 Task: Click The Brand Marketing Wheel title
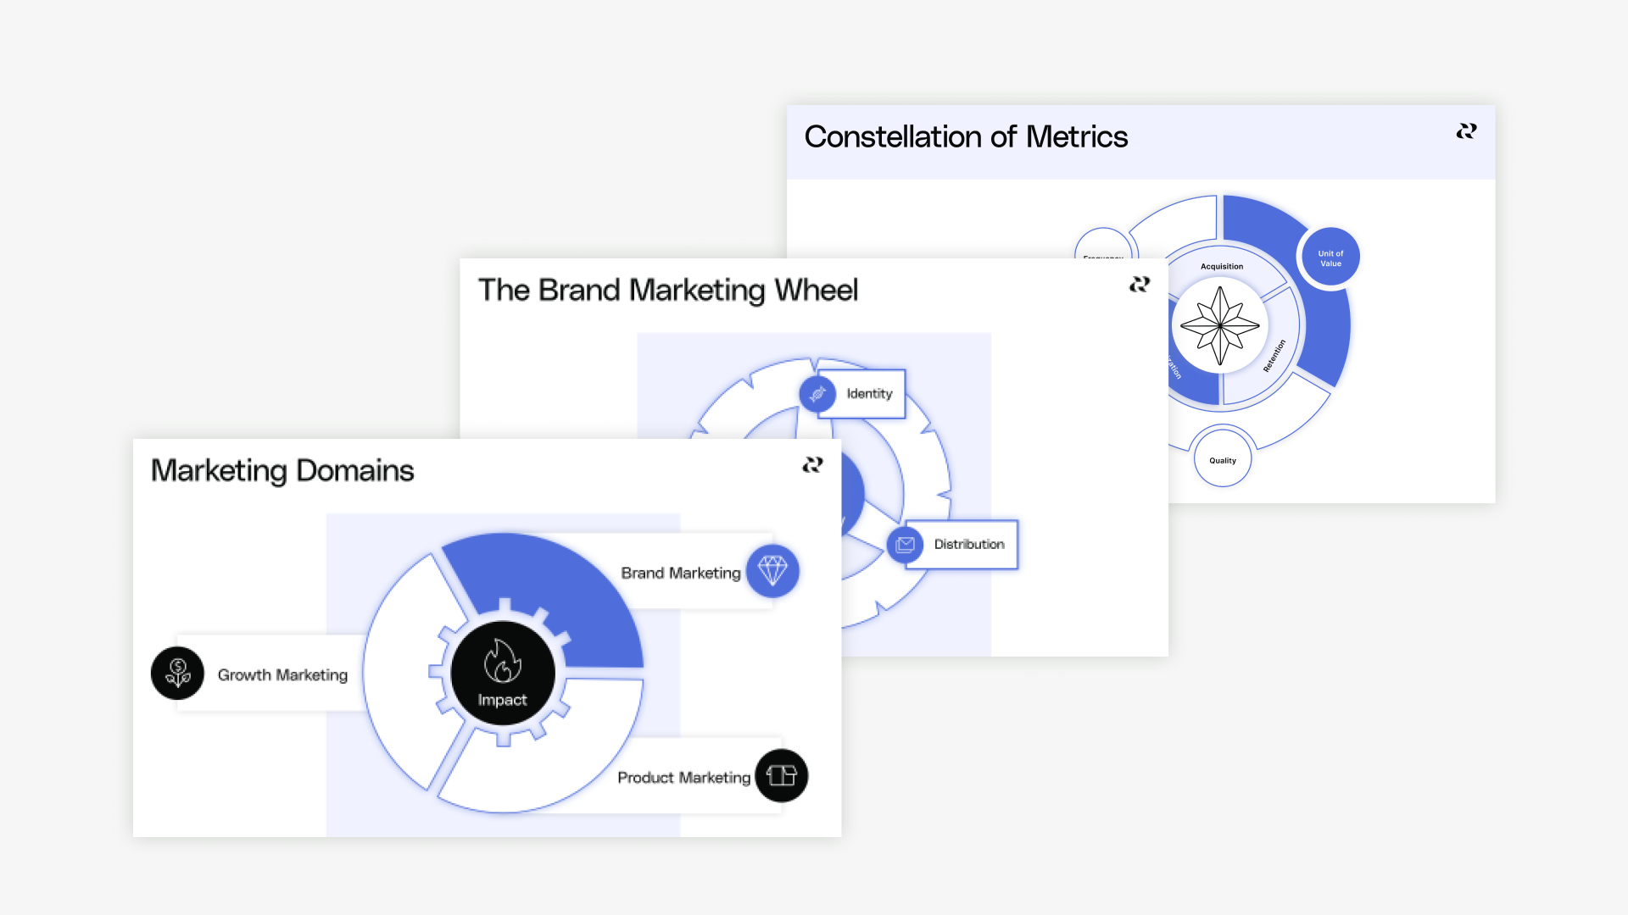pos(668,290)
